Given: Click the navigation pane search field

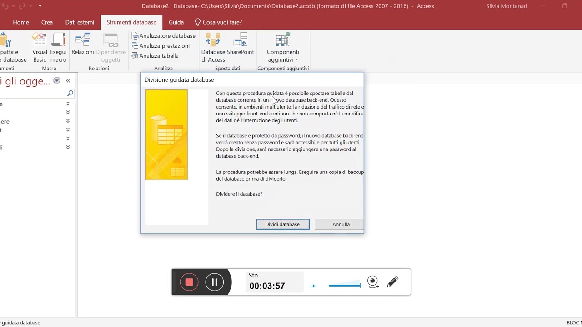Looking at the screenshot, I should click(33, 93).
